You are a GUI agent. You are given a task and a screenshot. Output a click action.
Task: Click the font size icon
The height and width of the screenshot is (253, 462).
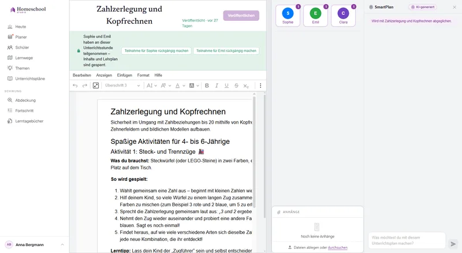click(x=150, y=85)
